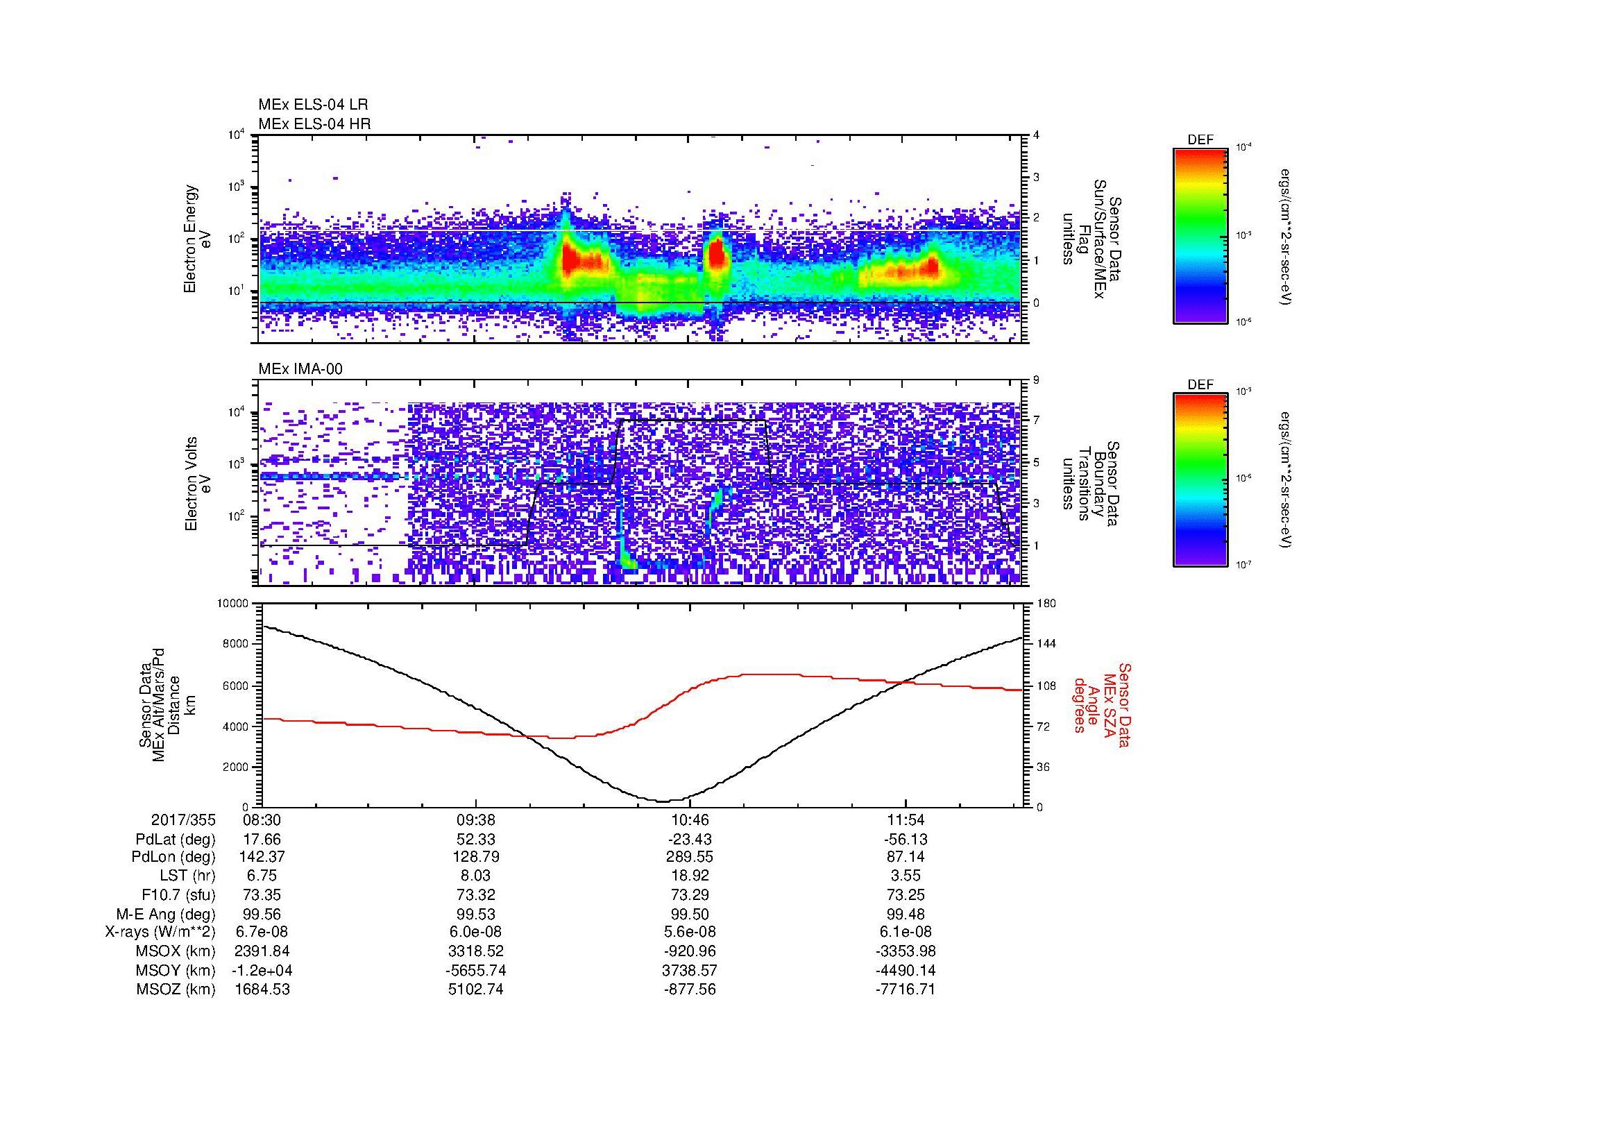Select the MSOX value "3318.52"
The image size is (1623, 1147).
pos(477,951)
